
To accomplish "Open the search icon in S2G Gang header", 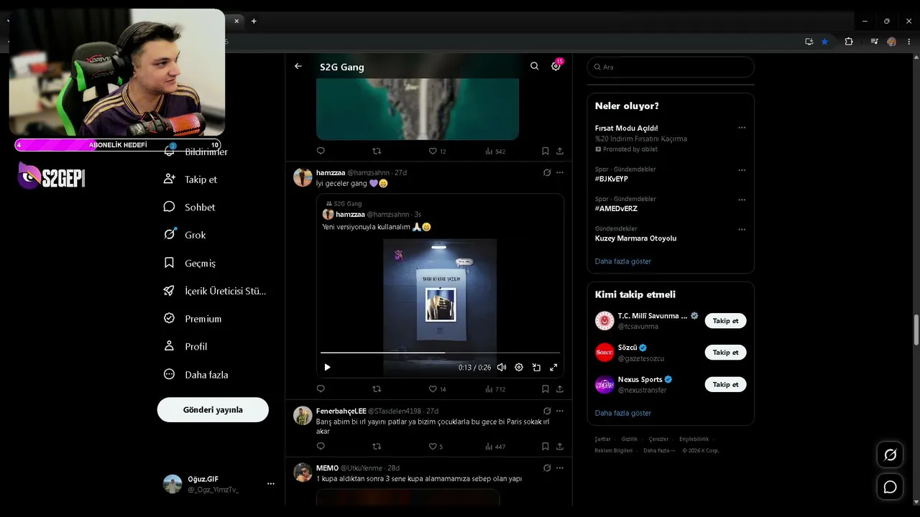I will [x=534, y=66].
